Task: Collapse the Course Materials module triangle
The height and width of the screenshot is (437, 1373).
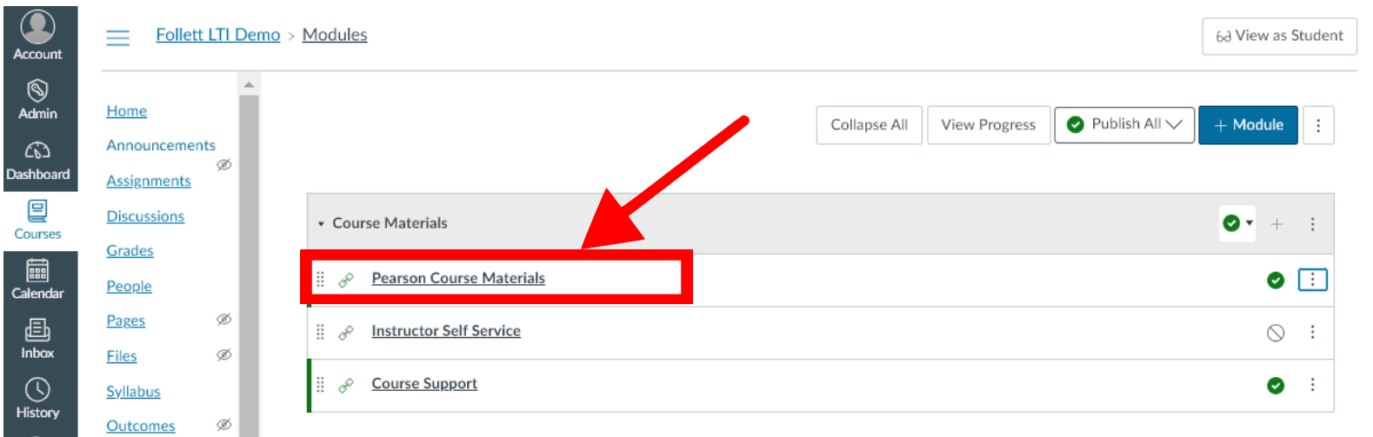Action: click(x=321, y=224)
